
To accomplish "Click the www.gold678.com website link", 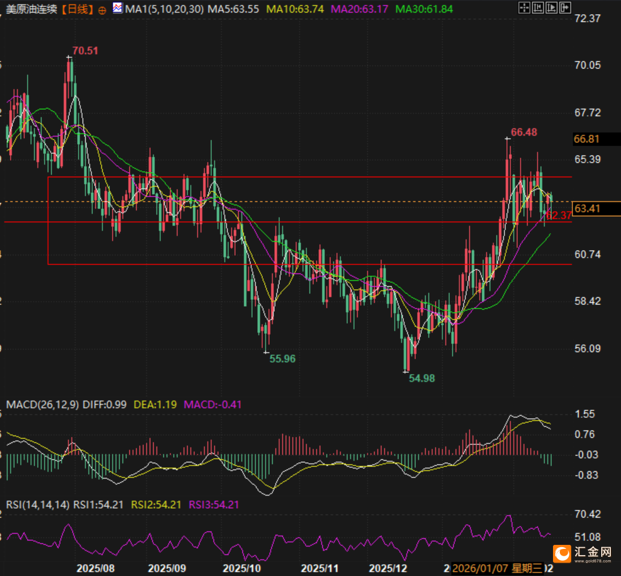I will coord(593,561).
